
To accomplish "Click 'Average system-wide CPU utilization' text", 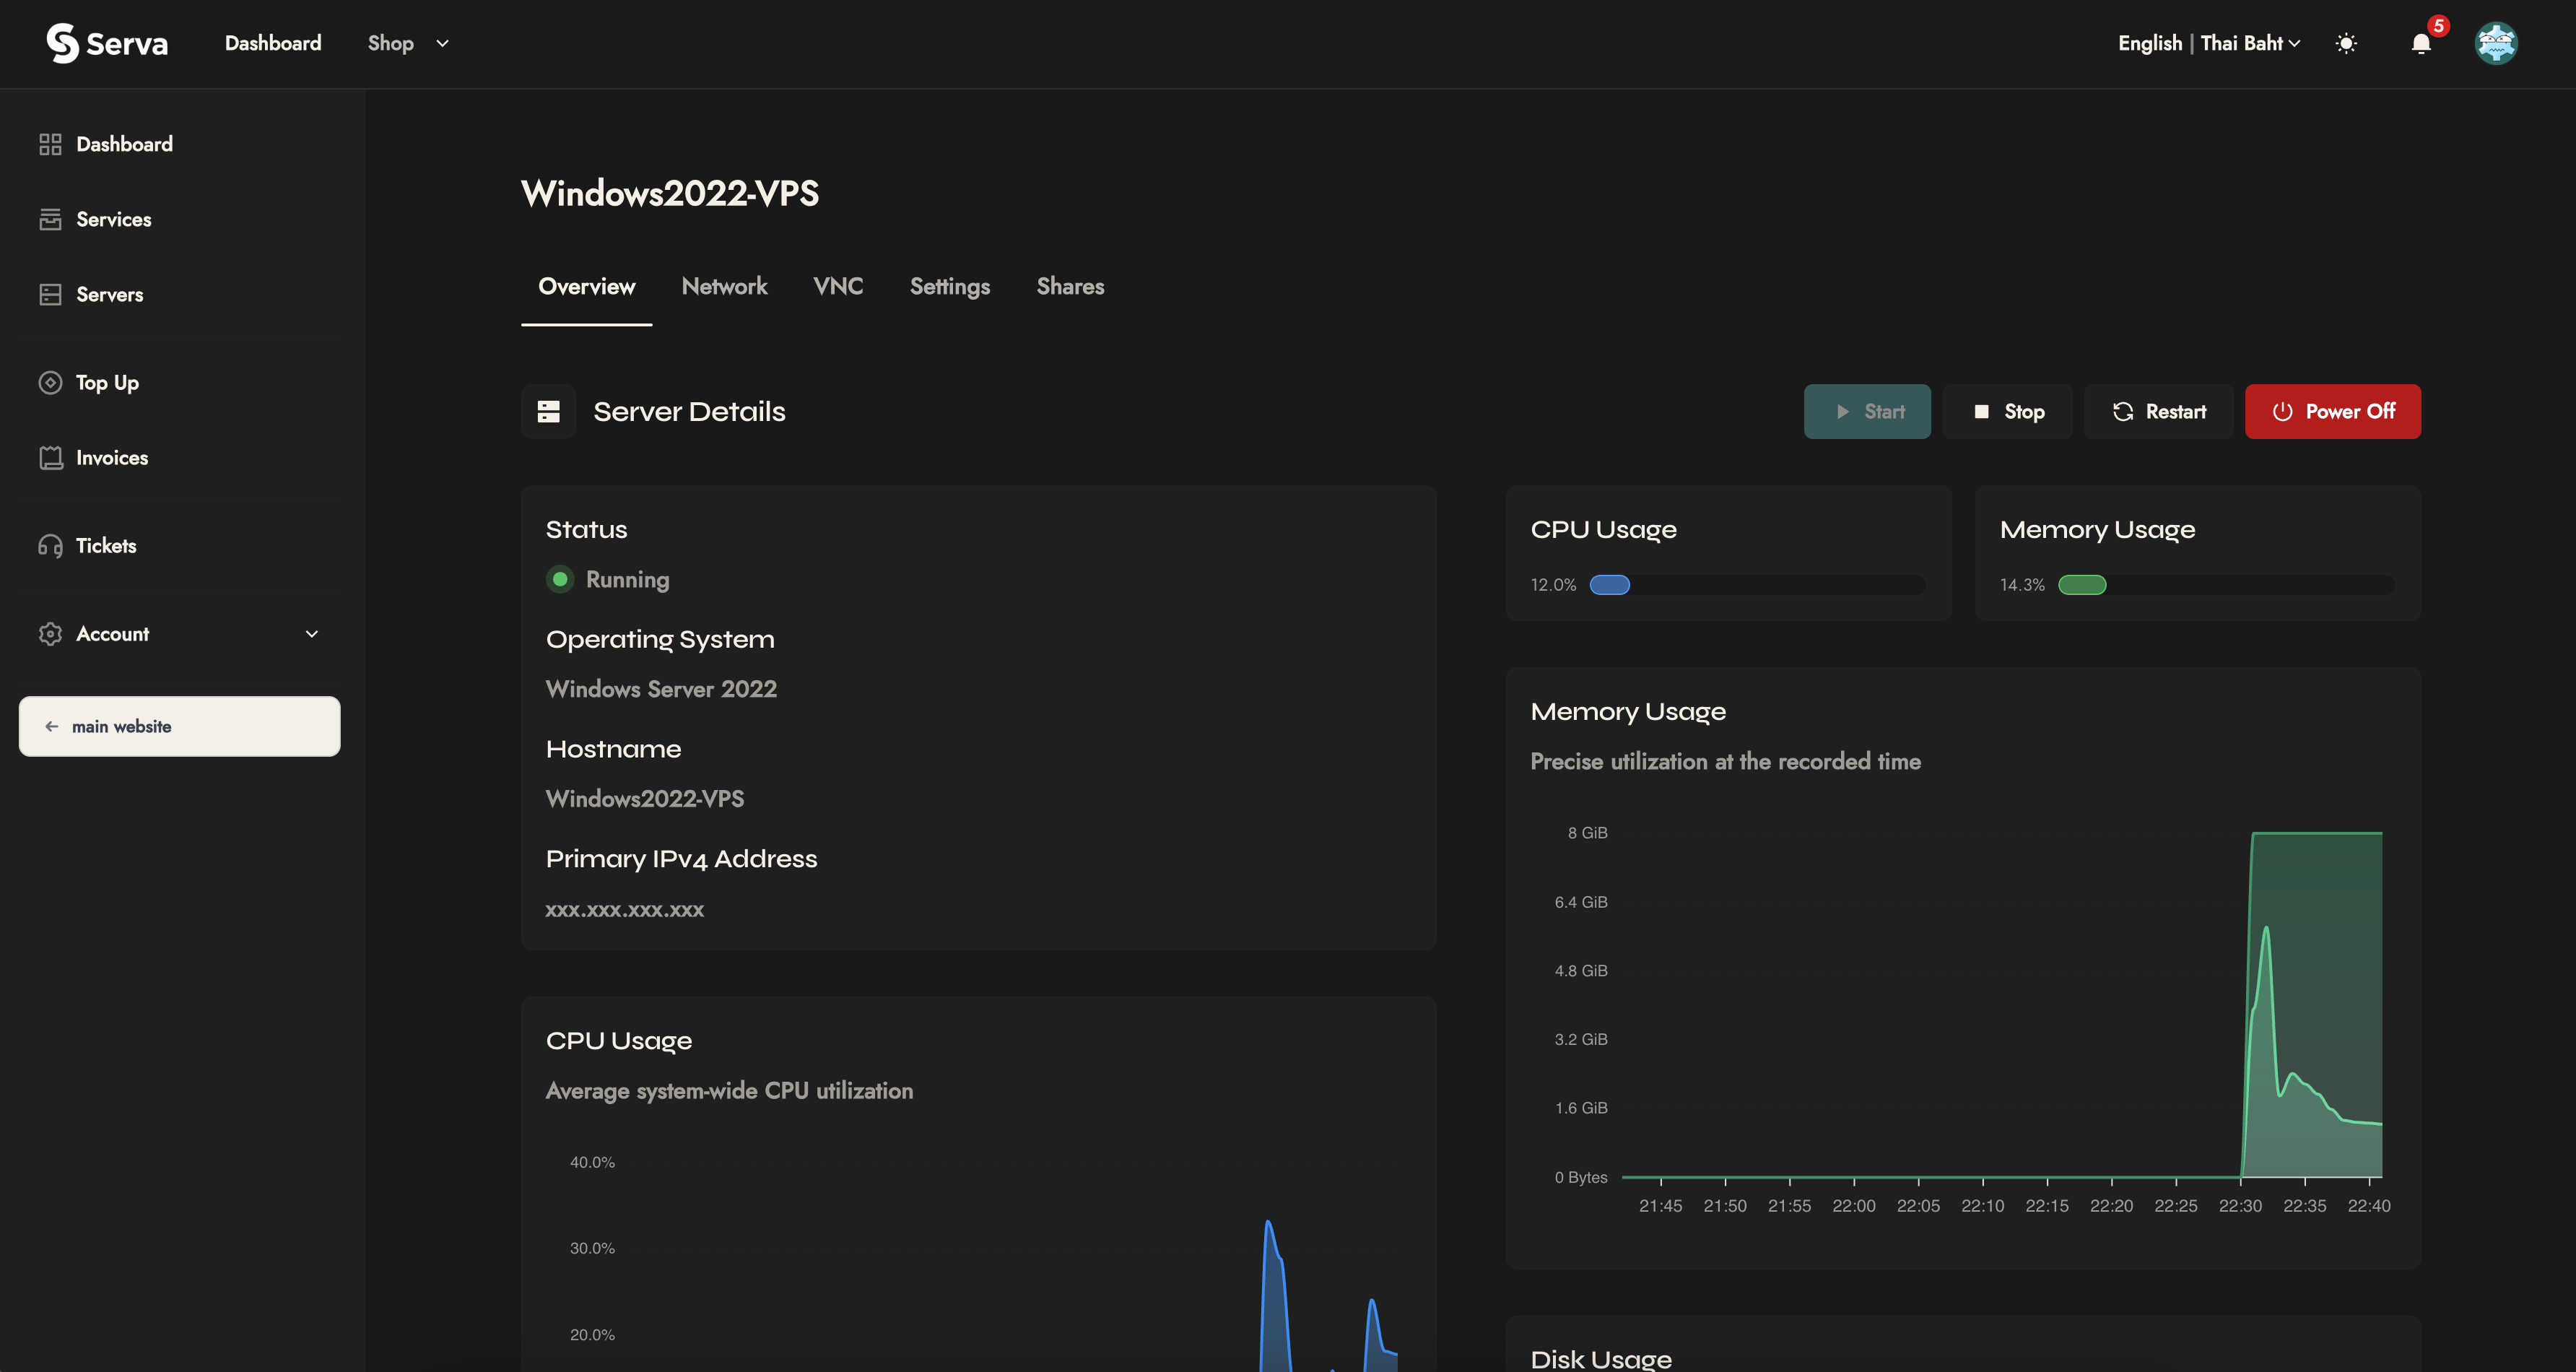I will (729, 1091).
